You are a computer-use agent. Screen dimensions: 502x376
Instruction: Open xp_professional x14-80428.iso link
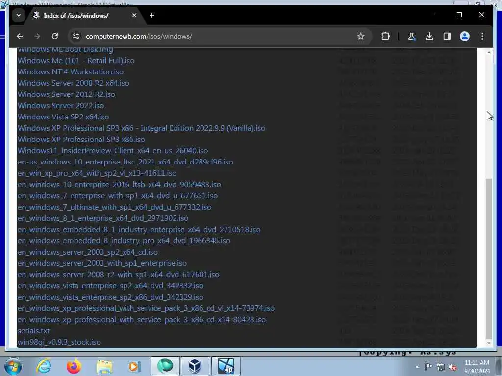[142, 319]
